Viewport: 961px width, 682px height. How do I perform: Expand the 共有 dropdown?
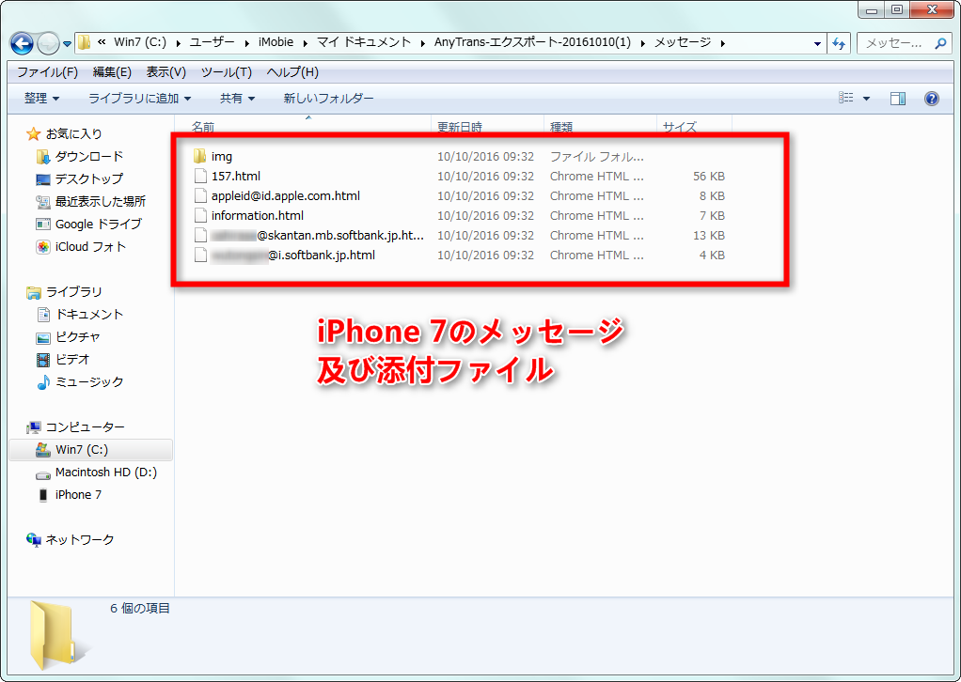point(237,98)
